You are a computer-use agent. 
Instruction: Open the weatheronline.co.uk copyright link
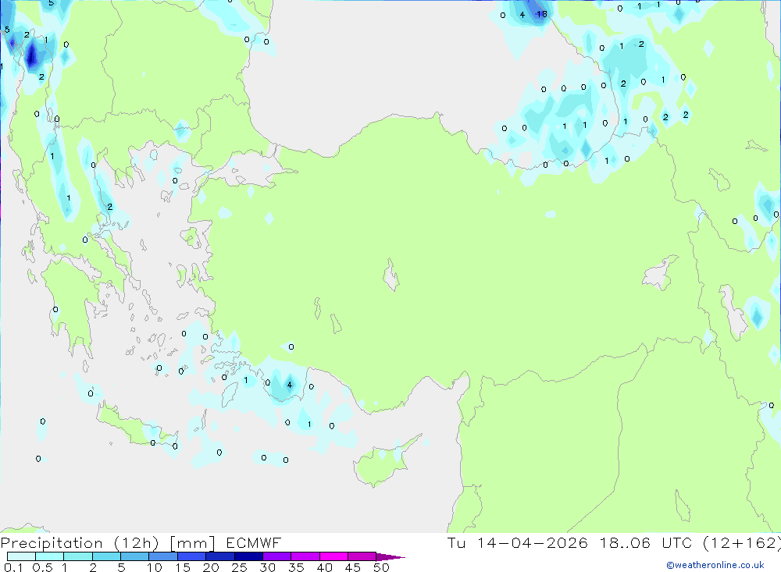pos(715,565)
